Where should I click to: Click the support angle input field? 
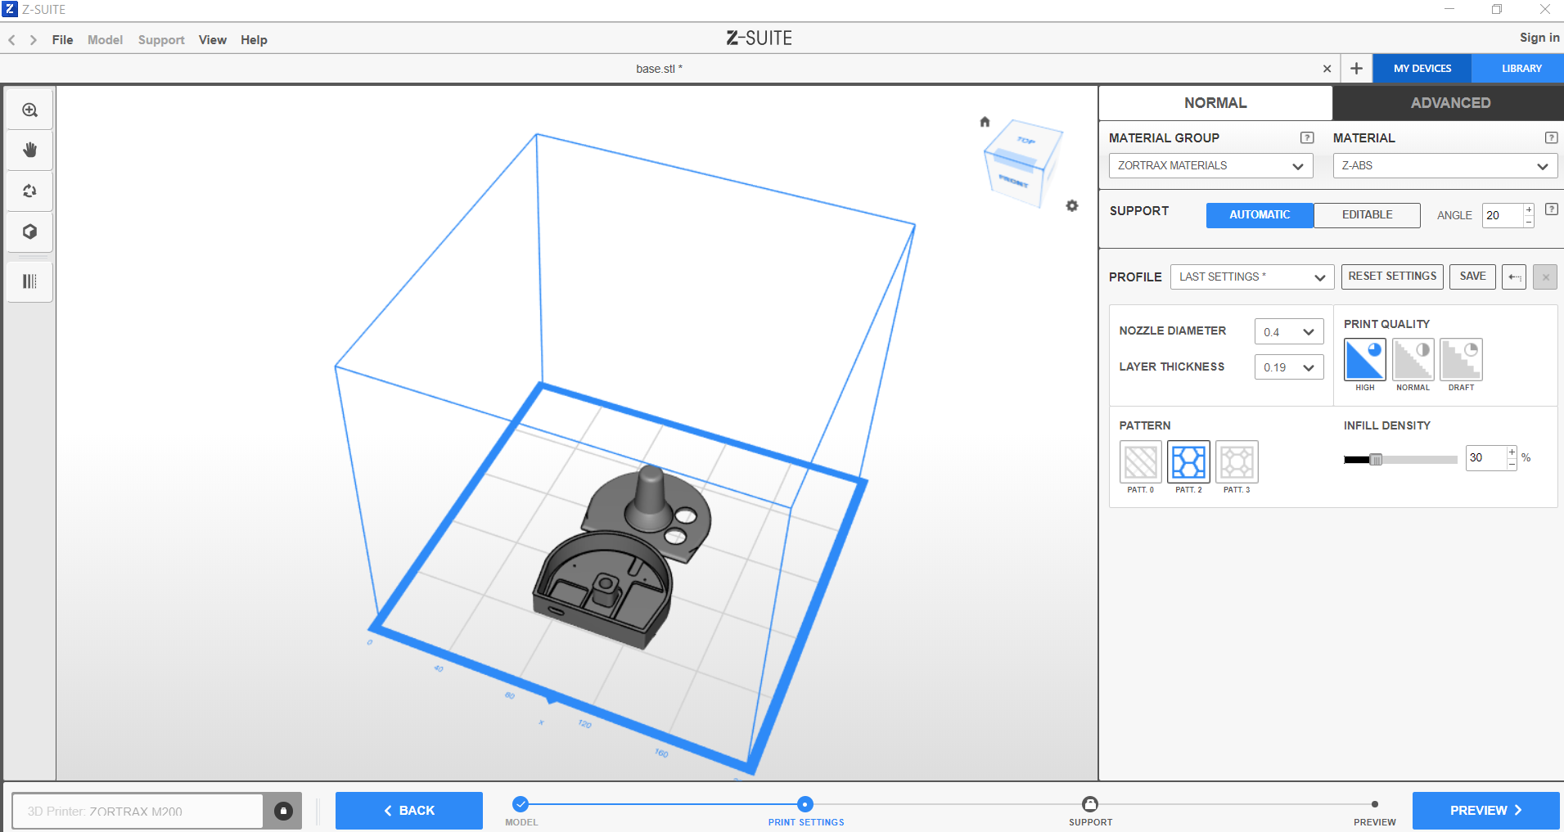point(1503,215)
